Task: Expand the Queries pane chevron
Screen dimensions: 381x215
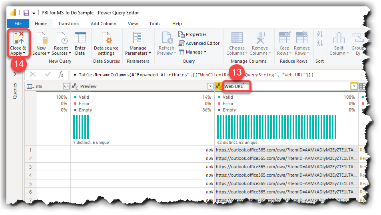Action: point(15,74)
